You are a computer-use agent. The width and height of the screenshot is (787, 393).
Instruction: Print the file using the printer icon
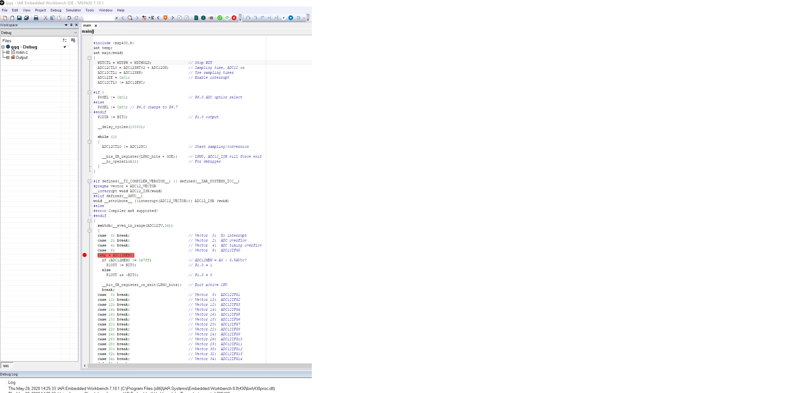36,18
